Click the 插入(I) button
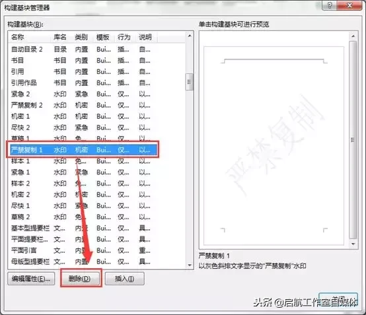The height and width of the screenshot is (315, 366). 125,279
